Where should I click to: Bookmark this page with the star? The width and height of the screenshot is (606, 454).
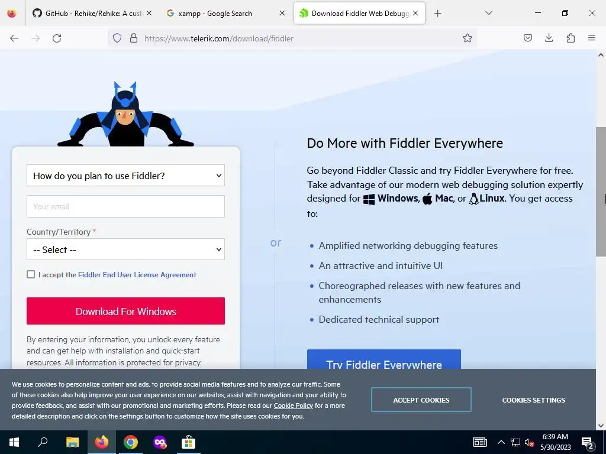(x=468, y=38)
